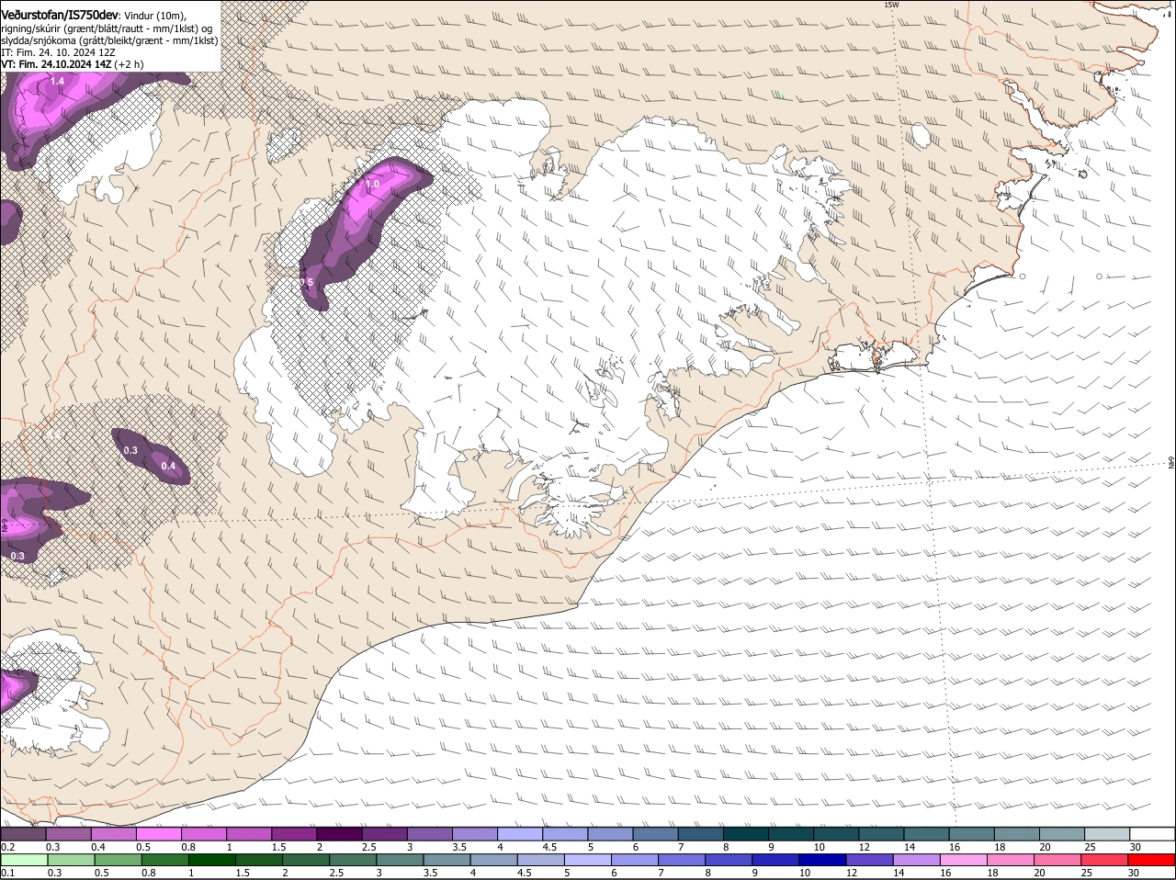Select upper legend lavender swatch between 4 and 4.5
This screenshot has width=1176, height=880.
coord(520,834)
